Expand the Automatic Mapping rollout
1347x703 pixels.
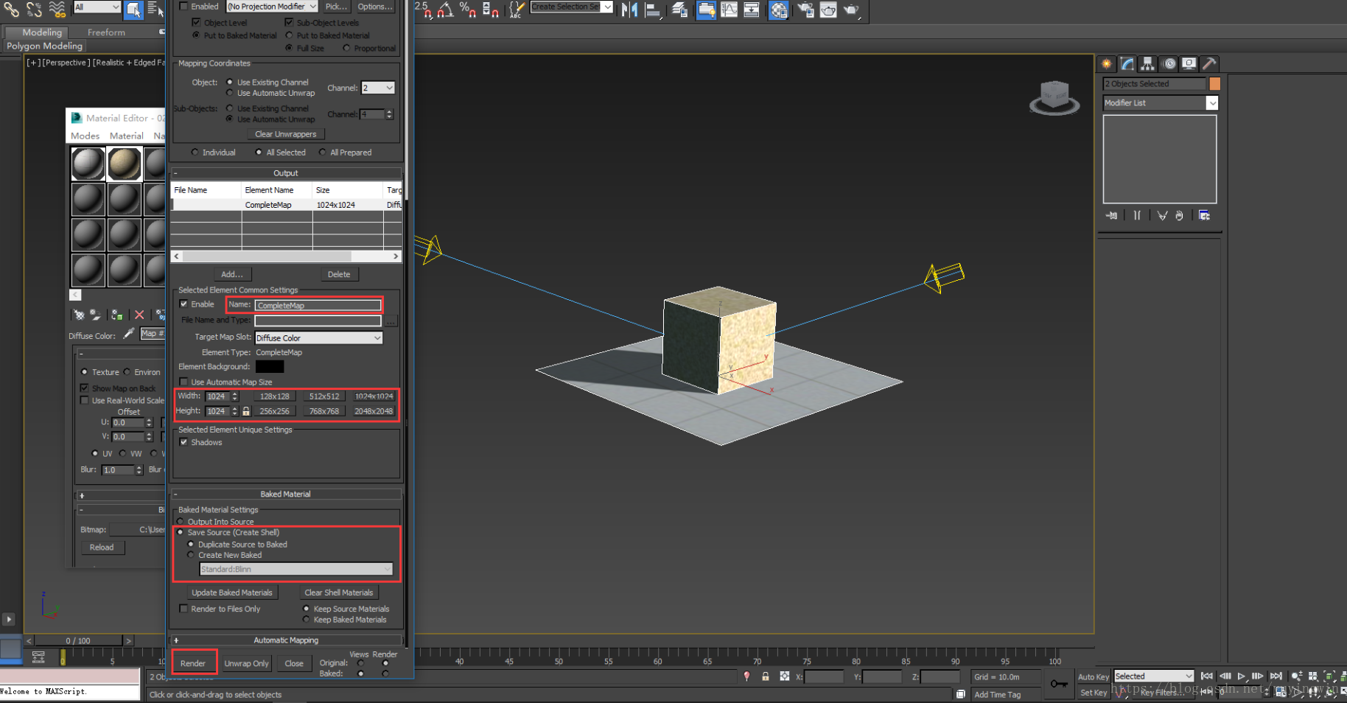[286, 640]
